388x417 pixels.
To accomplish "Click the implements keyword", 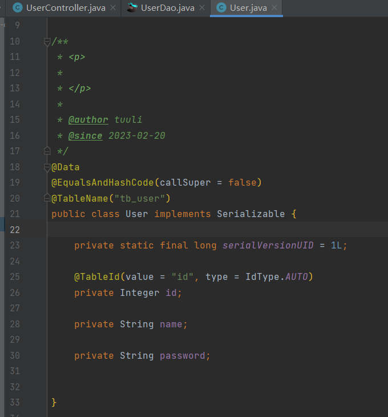I will point(183,214).
